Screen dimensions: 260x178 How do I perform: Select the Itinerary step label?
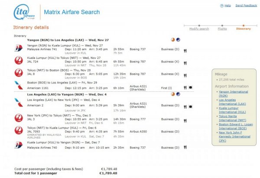pyautogui.click(x=244, y=29)
